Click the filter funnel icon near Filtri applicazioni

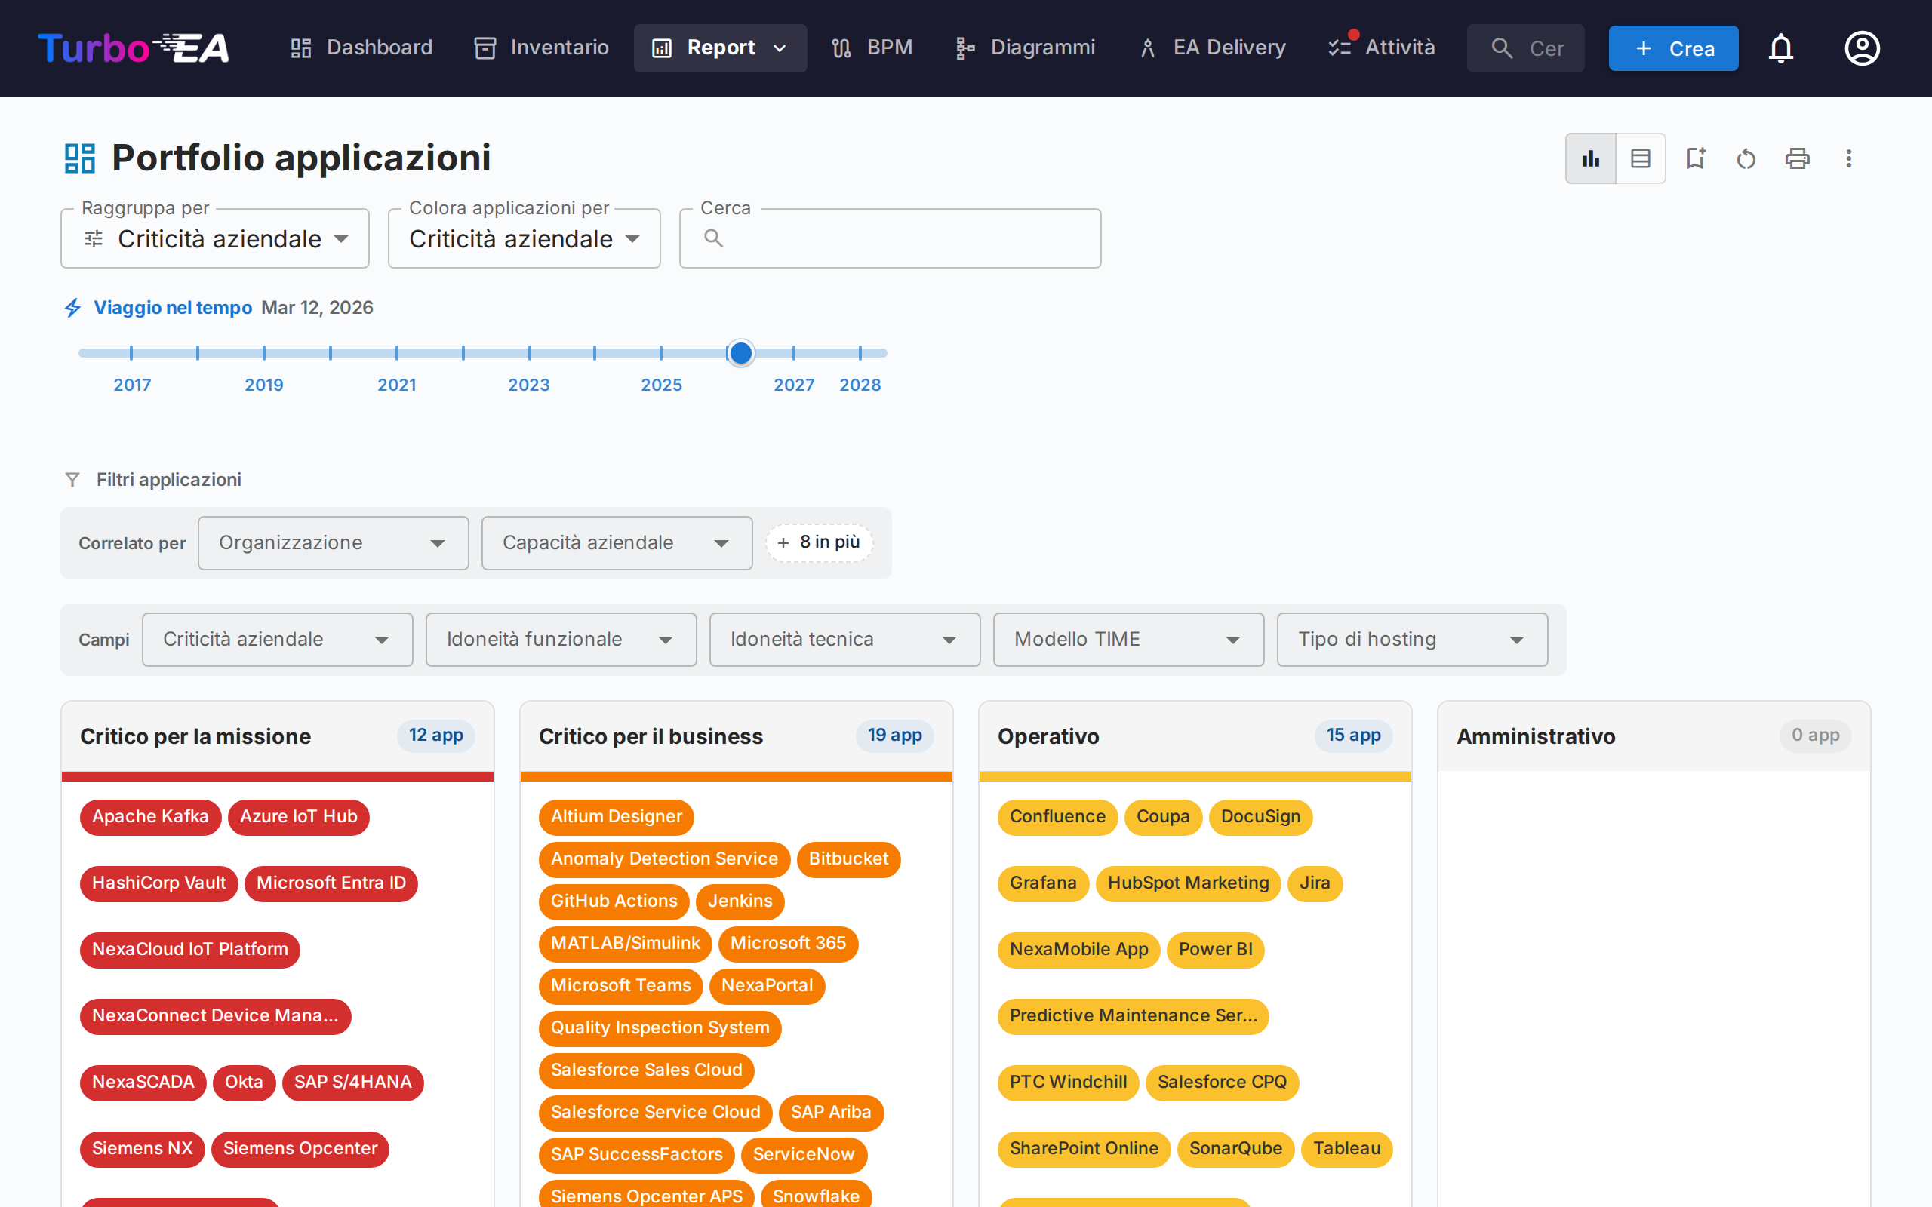[72, 479]
